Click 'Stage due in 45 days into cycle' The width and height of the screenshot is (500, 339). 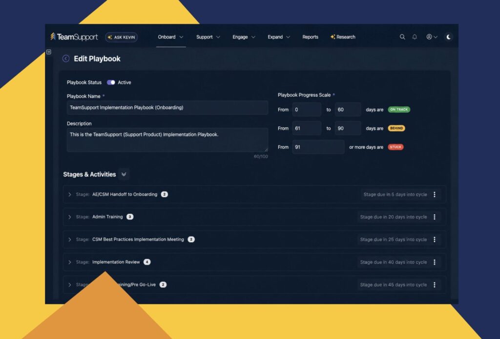pyautogui.click(x=394, y=285)
